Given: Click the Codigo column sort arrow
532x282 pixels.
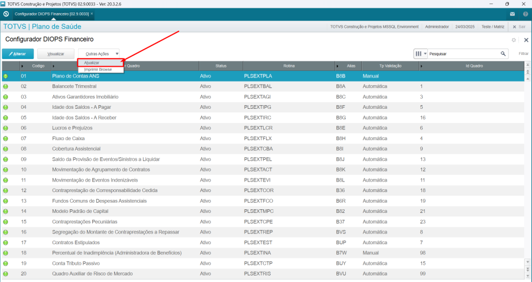Looking at the screenshot, I should (22, 66).
